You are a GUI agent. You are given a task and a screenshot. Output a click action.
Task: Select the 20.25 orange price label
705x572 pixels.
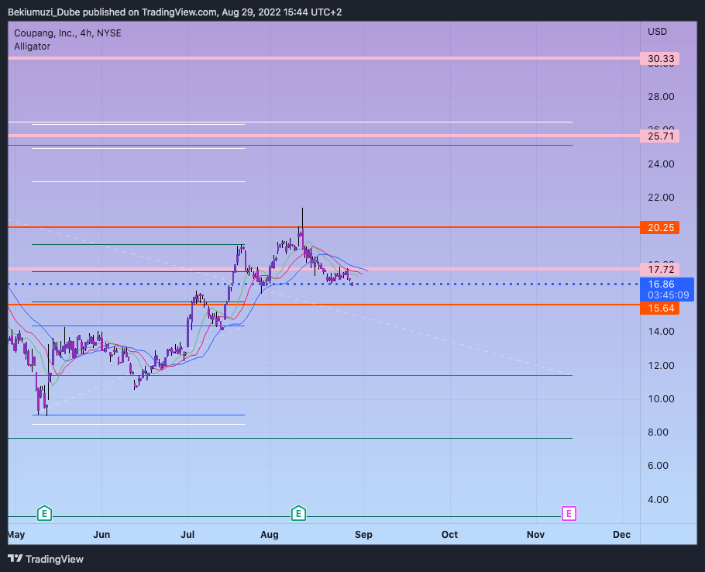(x=659, y=228)
